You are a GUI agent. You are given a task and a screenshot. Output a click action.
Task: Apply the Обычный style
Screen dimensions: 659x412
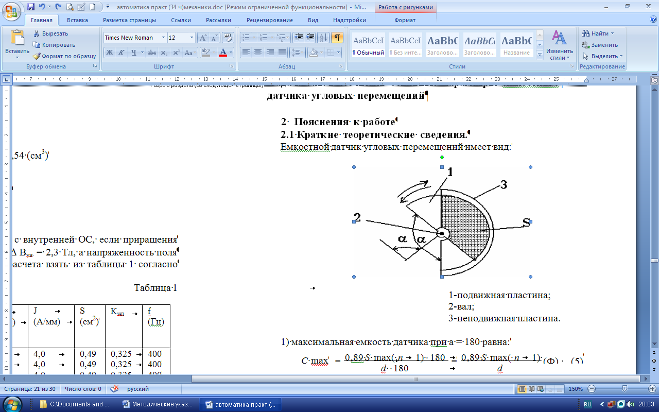pos(368,45)
